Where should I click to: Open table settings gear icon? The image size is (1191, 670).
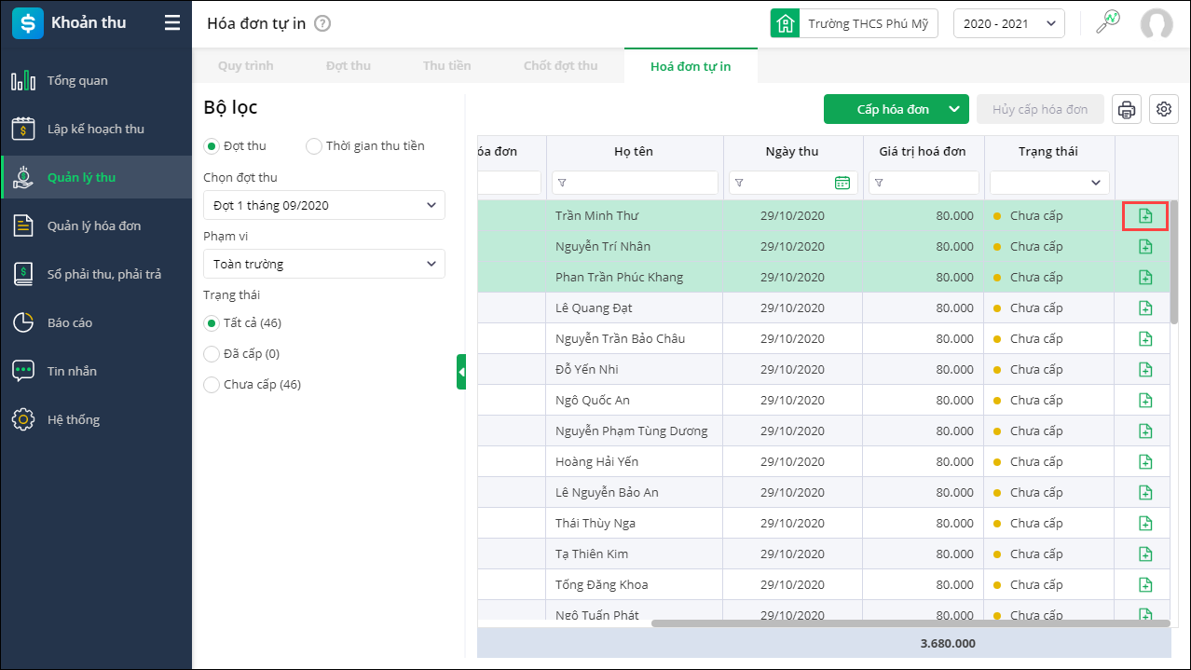[1164, 109]
